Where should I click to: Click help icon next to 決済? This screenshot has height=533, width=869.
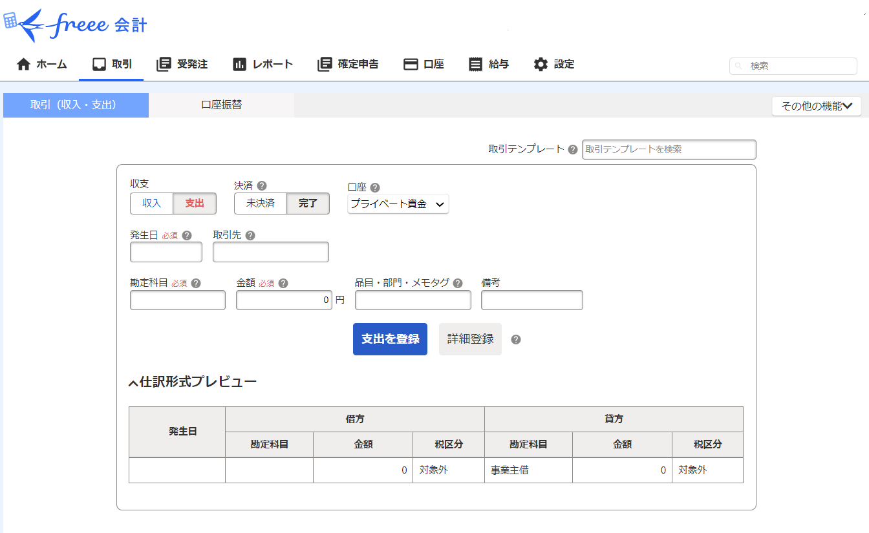(262, 185)
